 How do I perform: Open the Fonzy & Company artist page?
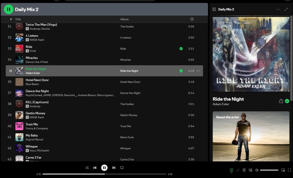[37, 128]
